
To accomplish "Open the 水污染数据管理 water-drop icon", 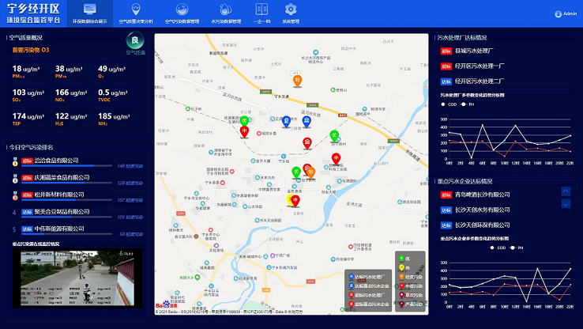I will [226, 10].
